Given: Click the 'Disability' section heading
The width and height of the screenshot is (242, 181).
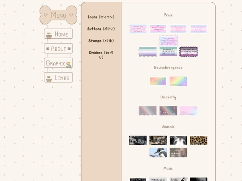Looking at the screenshot, I should (168, 97).
